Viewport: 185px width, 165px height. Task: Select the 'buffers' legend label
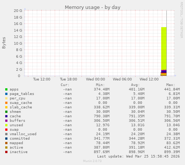[x=17, y=121]
